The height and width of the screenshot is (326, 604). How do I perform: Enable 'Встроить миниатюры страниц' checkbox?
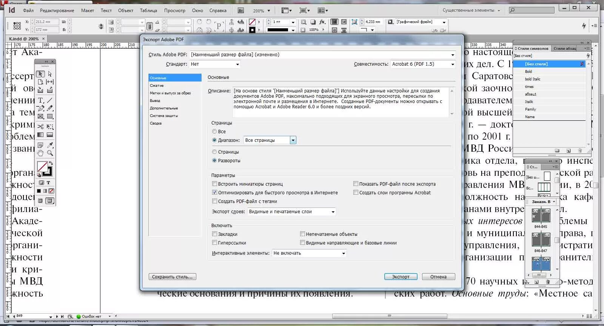(214, 184)
